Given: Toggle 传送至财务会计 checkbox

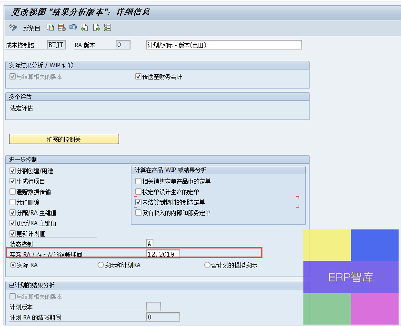Looking at the screenshot, I should point(139,77).
